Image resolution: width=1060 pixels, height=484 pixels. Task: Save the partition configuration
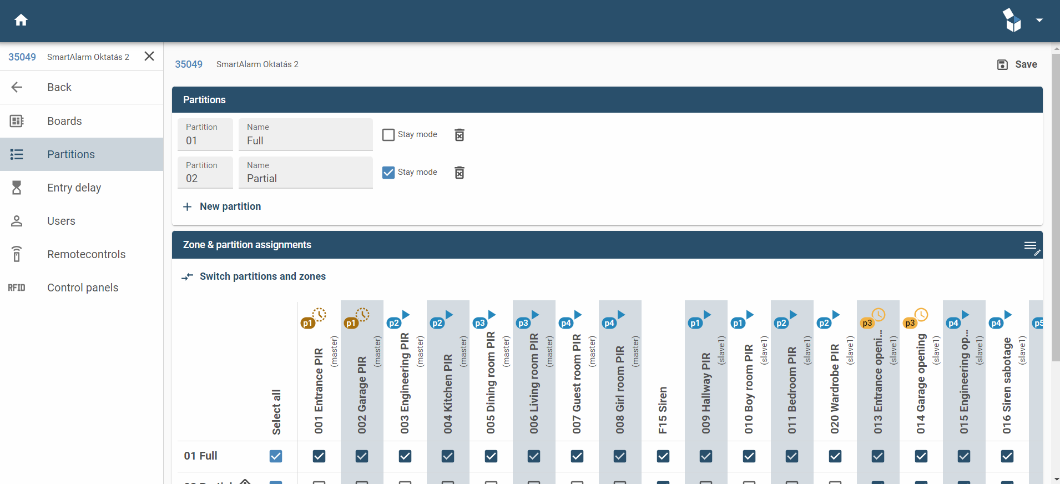[1017, 64]
